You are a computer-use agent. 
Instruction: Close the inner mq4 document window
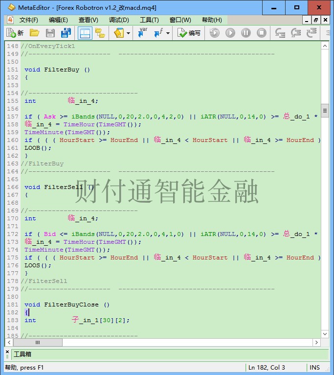click(325, 20)
